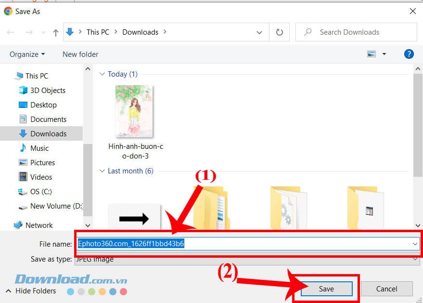Click the Up one level arrow

56,32
